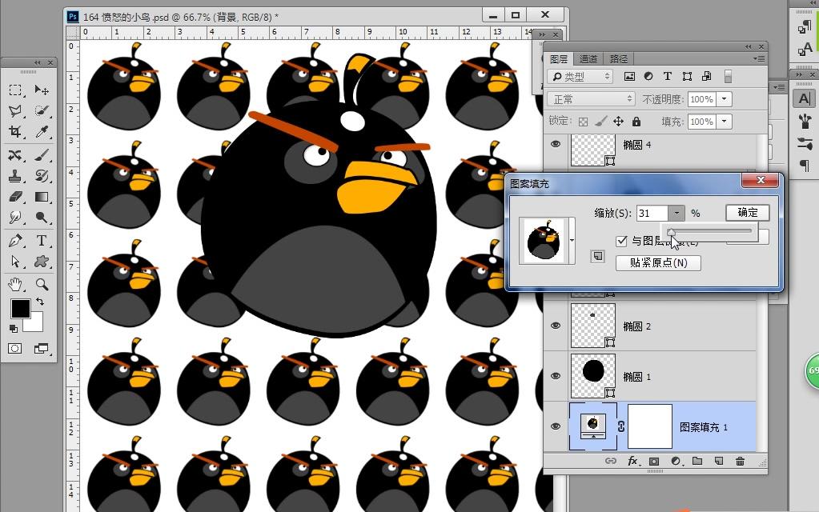Toggle filter for type layers
Viewport: 819px width, 512px height.
click(x=668, y=76)
